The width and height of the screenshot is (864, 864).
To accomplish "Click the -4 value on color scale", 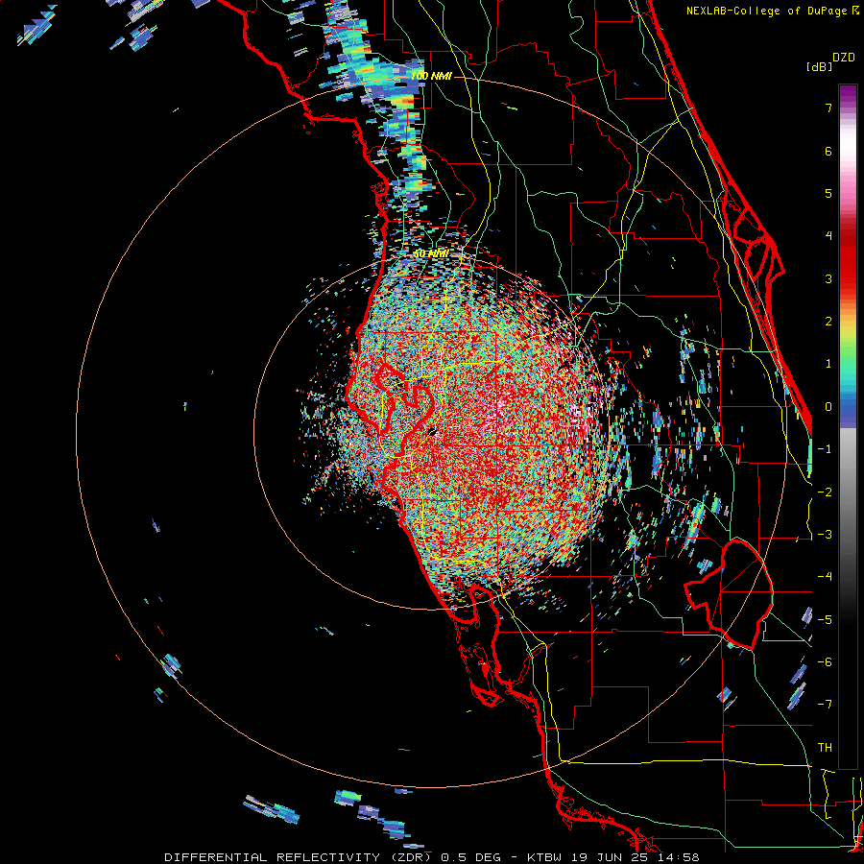I will pyautogui.click(x=825, y=577).
